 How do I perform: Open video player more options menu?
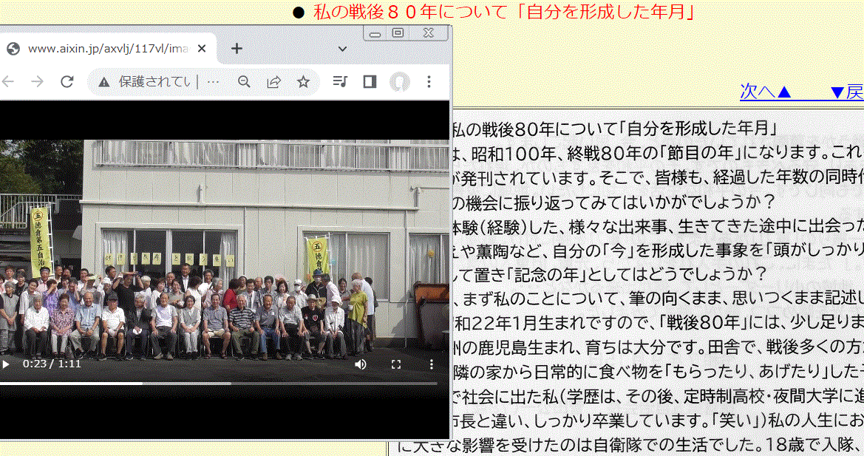[x=432, y=364]
